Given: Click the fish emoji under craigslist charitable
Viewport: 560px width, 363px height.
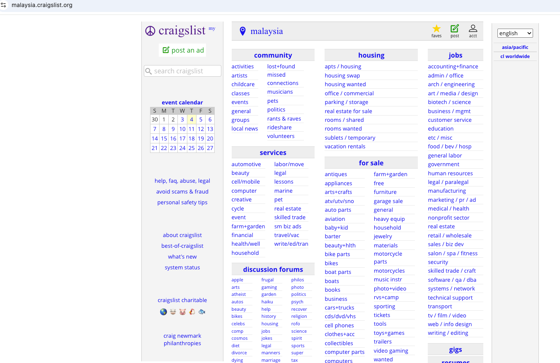Looking at the screenshot, I should point(202,312).
